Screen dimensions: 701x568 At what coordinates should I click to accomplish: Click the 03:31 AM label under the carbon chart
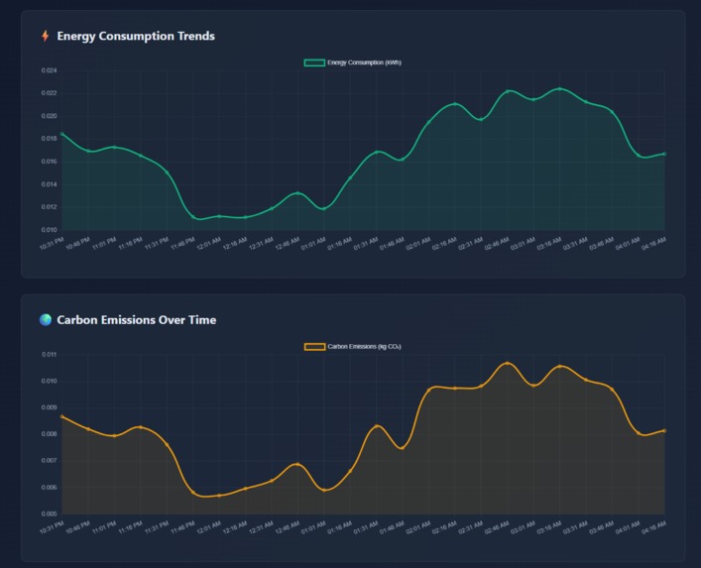[x=575, y=527]
